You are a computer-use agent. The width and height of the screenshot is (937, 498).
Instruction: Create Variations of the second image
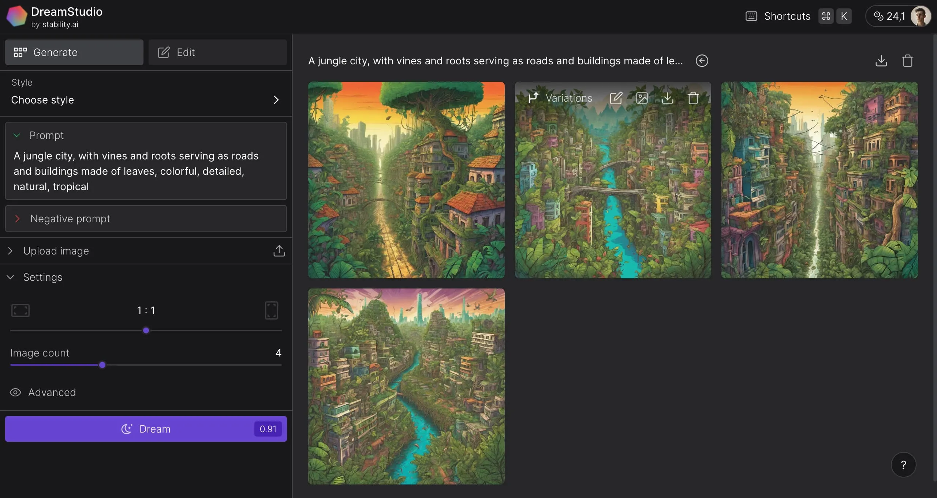coord(560,98)
